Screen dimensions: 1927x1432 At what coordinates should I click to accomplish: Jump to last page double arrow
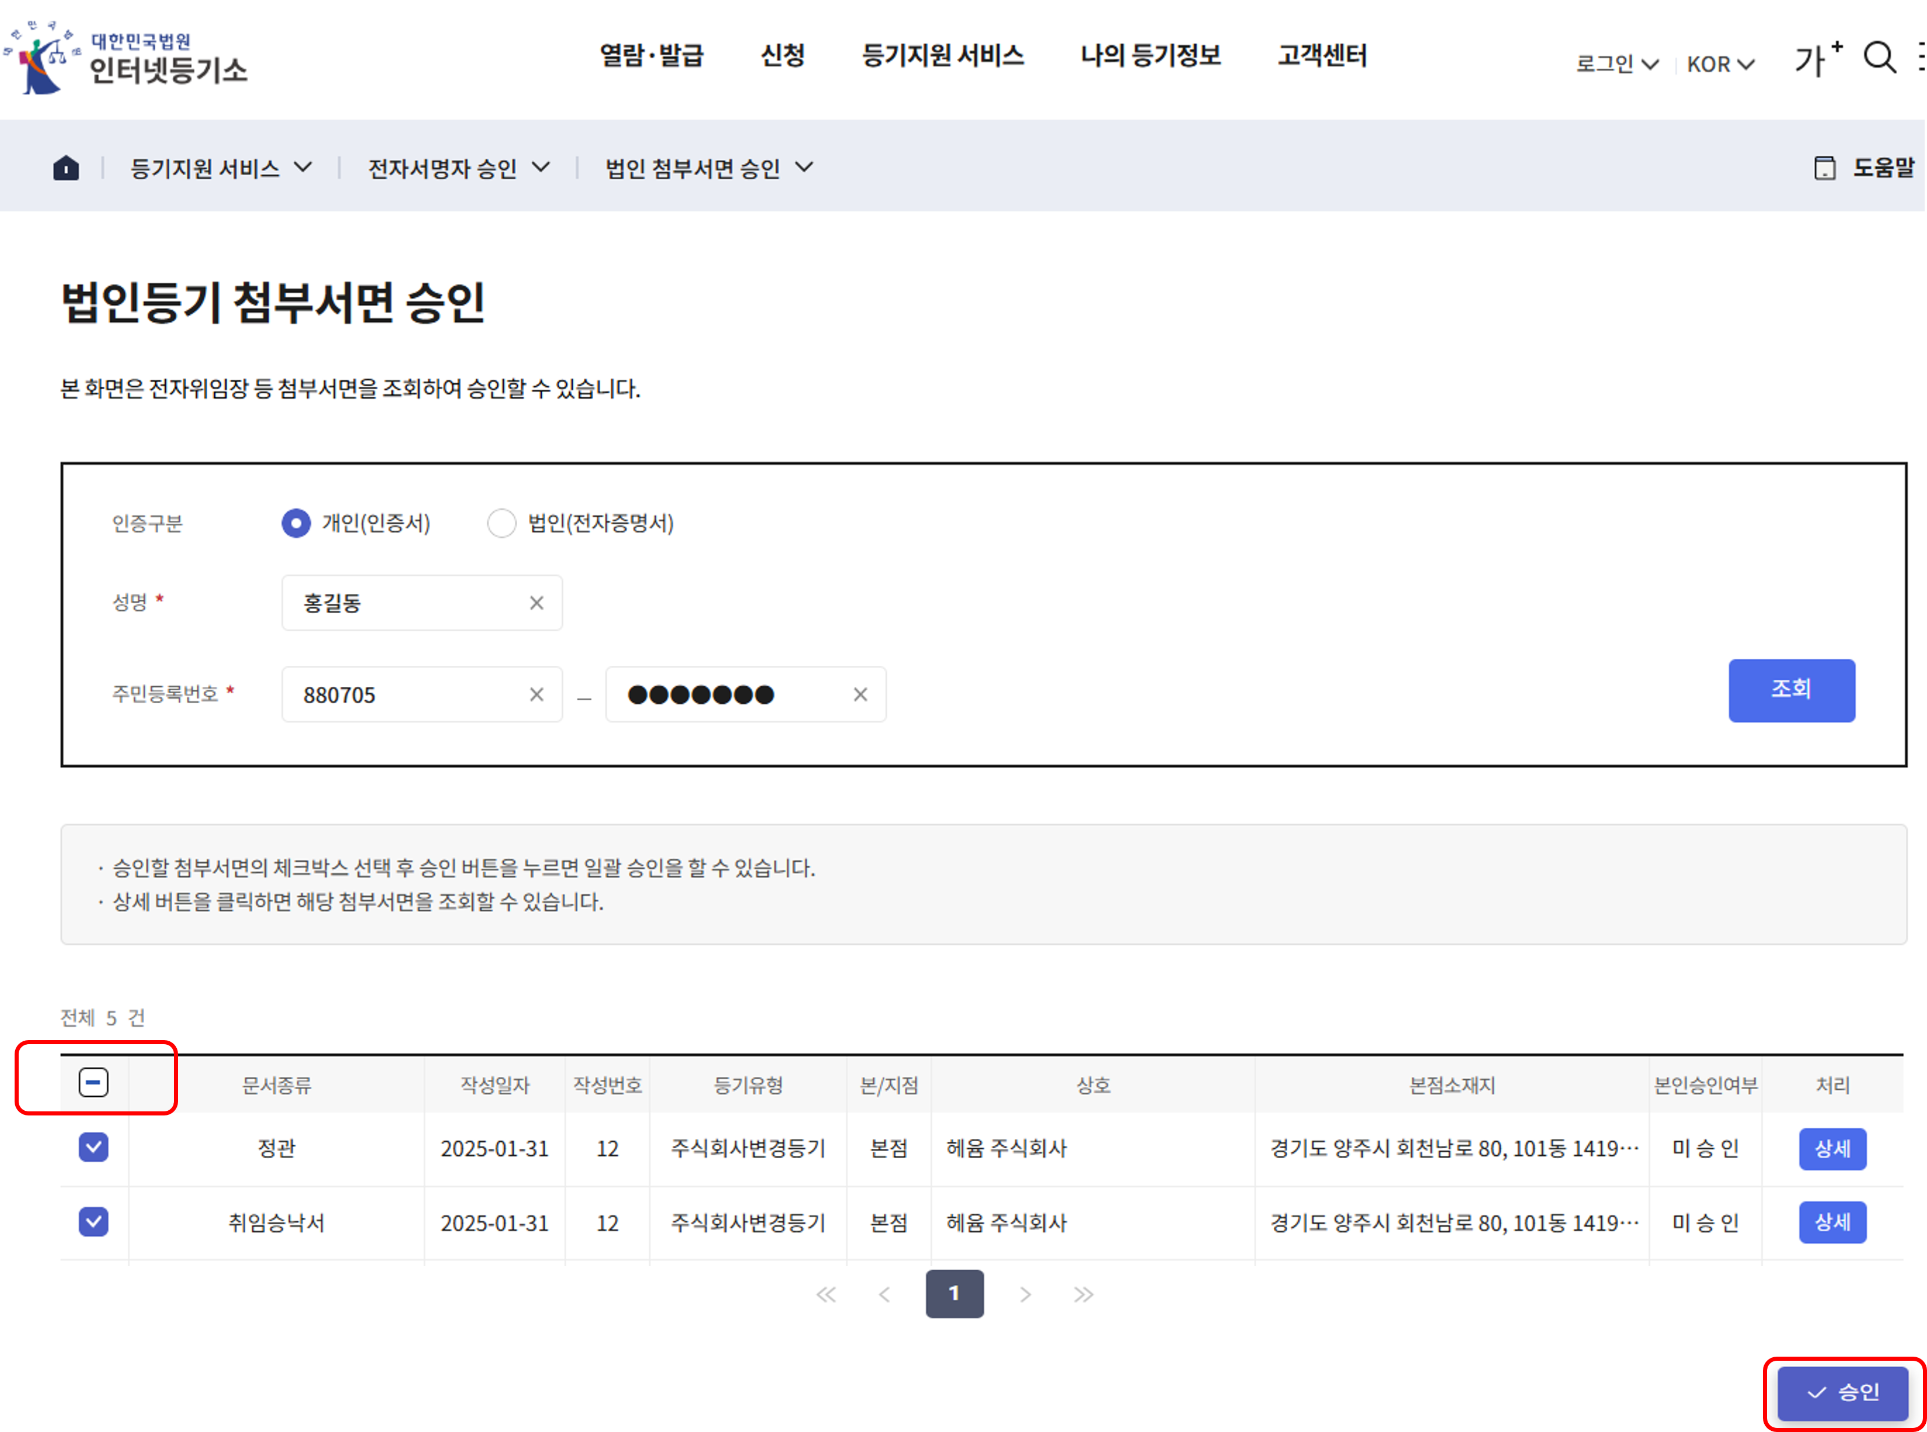point(1083,1294)
